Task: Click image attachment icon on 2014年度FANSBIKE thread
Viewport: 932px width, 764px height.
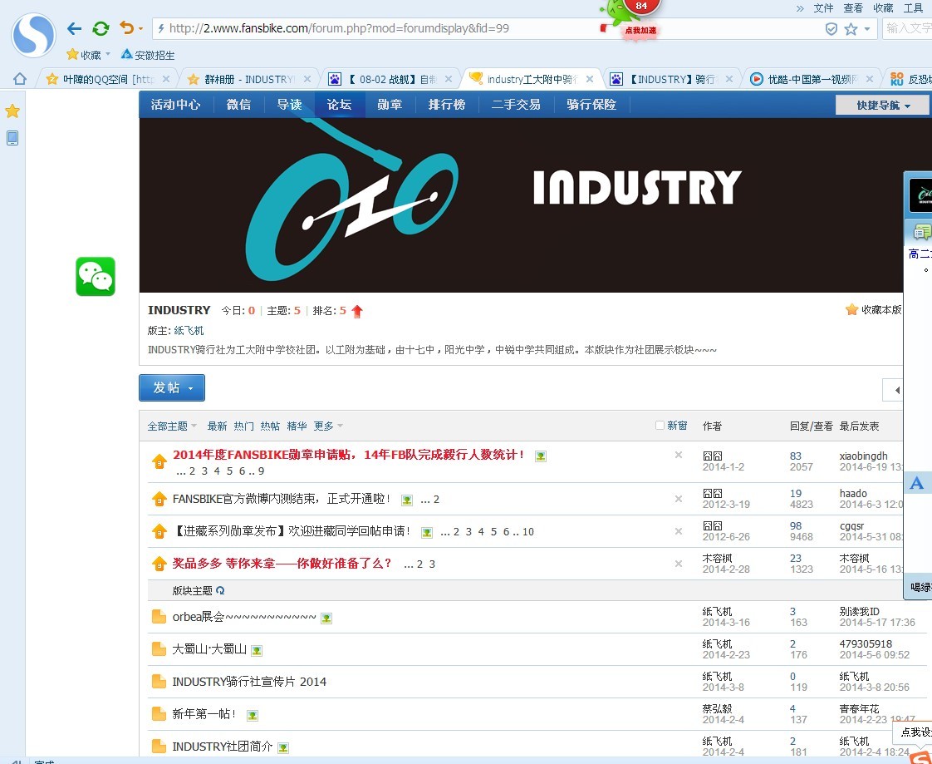Action: pos(540,456)
